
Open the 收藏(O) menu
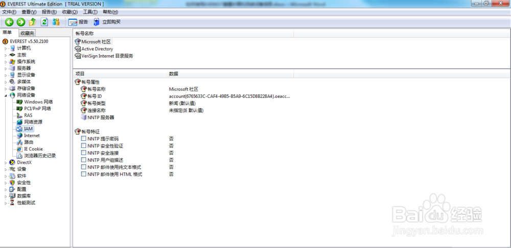tap(69, 12)
